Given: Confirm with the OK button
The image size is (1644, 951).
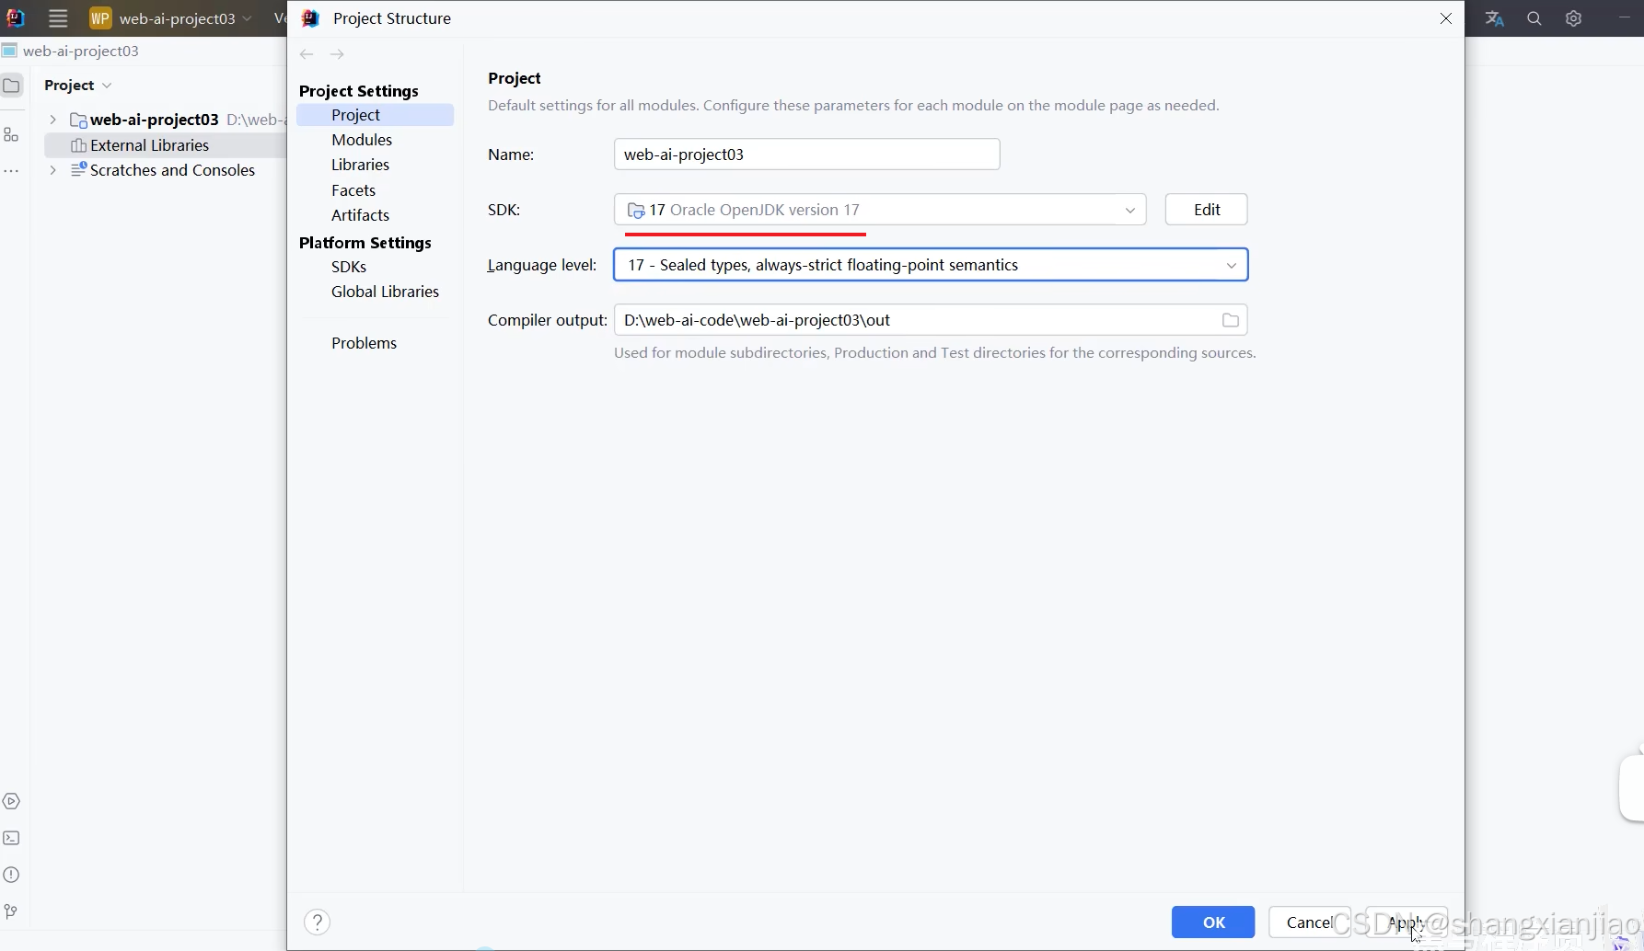Looking at the screenshot, I should click(1213, 922).
